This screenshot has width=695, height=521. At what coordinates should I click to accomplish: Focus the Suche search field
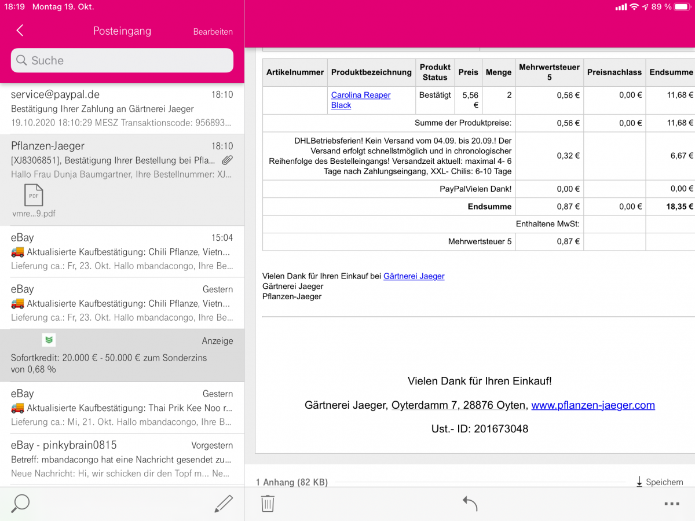(x=122, y=60)
